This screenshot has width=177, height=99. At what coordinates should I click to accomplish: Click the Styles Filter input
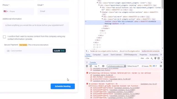click(x=112, y=58)
